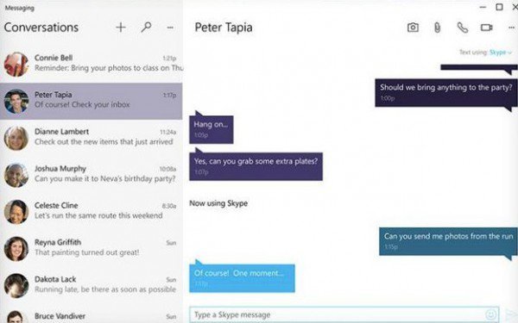Open Connie Bell conversation
The height and width of the screenshot is (323, 518).
[x=92, y=64]
